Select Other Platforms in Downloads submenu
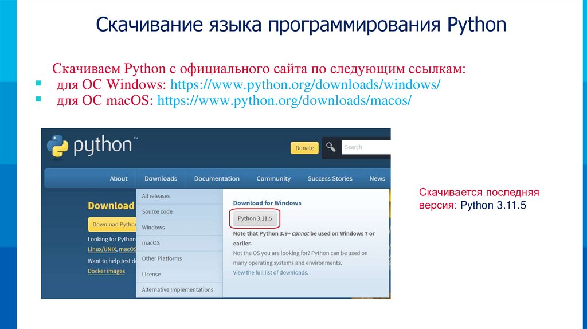 click(179, 258)
